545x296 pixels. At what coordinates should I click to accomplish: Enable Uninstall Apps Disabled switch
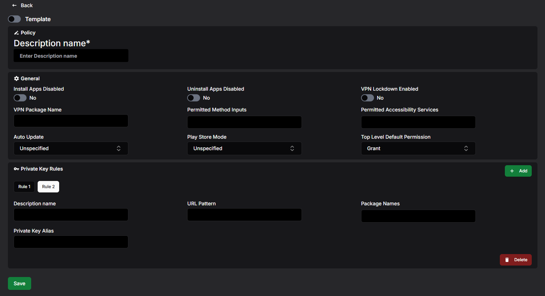click(194, 98)
